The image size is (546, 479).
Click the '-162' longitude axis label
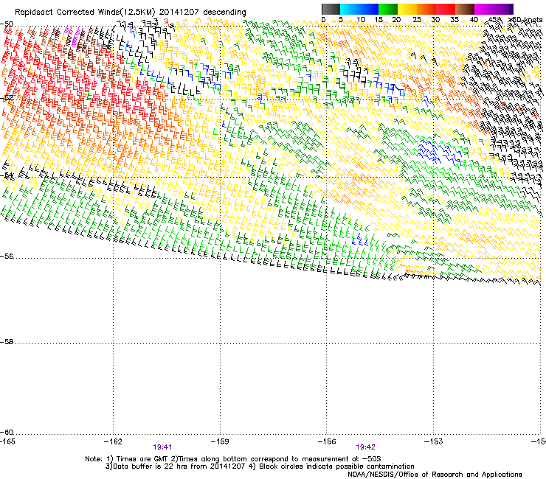point(113,441)
